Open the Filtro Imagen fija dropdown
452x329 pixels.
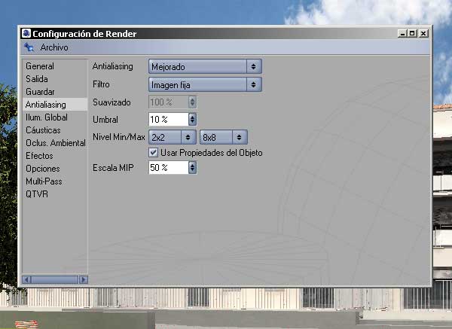(205, 84)
